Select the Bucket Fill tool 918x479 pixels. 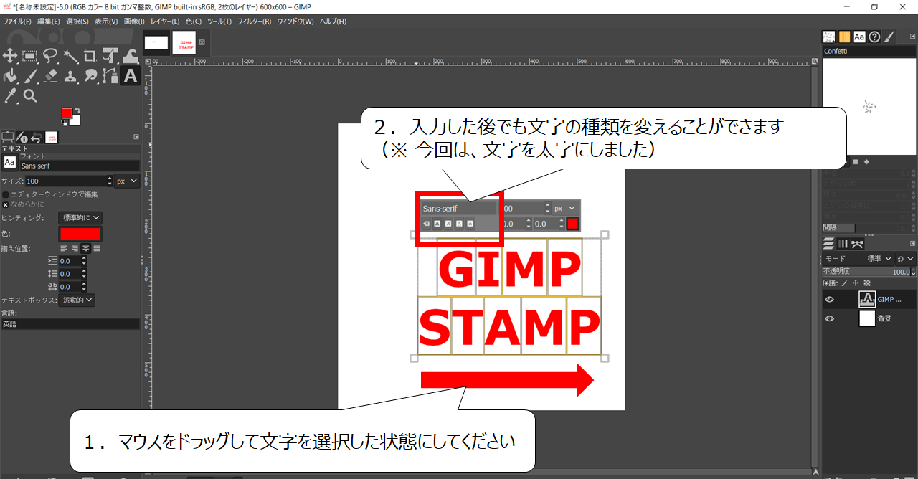tap(10, 75)
